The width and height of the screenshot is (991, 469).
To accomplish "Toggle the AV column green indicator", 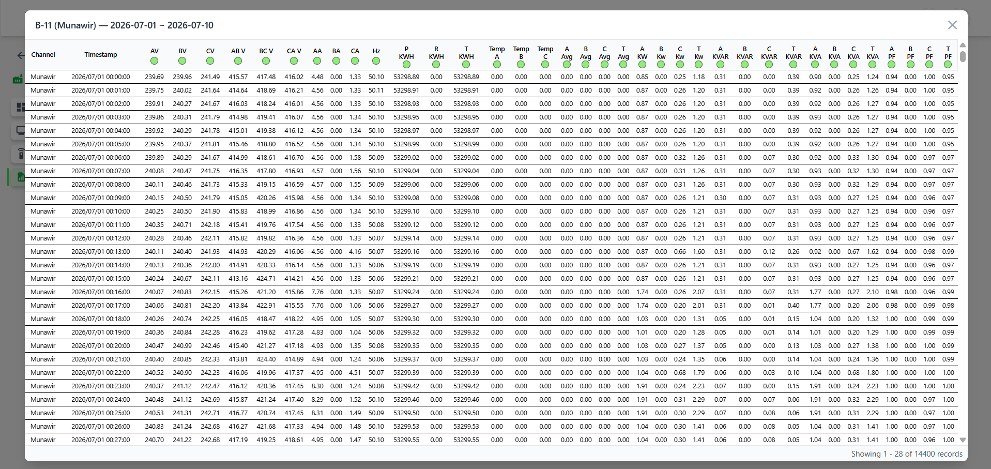I will click(x=154, y=61).
